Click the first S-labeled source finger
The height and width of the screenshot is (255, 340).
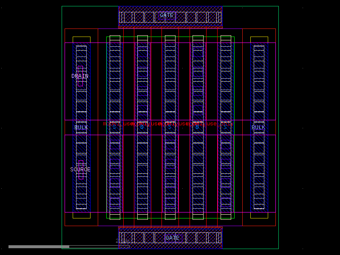coord(113,126)
